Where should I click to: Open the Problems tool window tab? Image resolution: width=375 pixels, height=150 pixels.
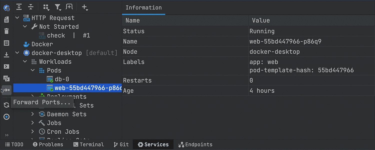click(x=48, y=144)
